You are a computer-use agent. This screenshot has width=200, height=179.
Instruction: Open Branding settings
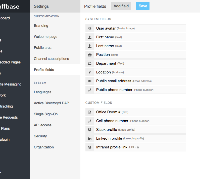click(41, 26)
